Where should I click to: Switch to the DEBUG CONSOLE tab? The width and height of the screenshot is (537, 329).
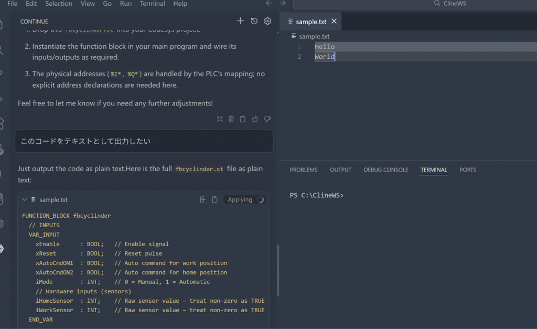click(385, 170)
